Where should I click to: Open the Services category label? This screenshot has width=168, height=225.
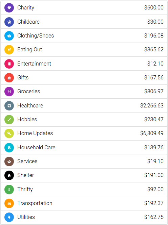click(x=27, y=161)
